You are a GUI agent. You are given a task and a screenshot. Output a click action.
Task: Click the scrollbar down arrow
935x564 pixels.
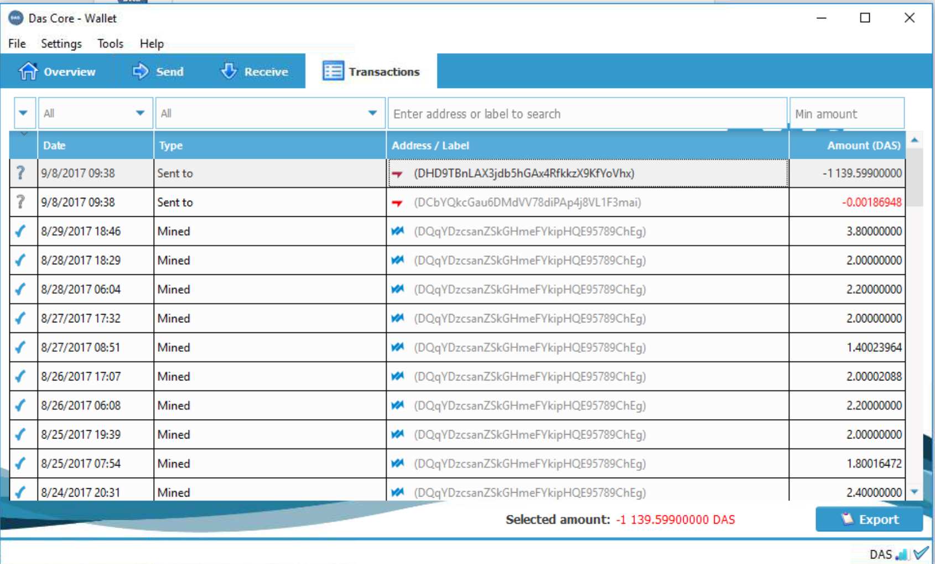point(915,491)
